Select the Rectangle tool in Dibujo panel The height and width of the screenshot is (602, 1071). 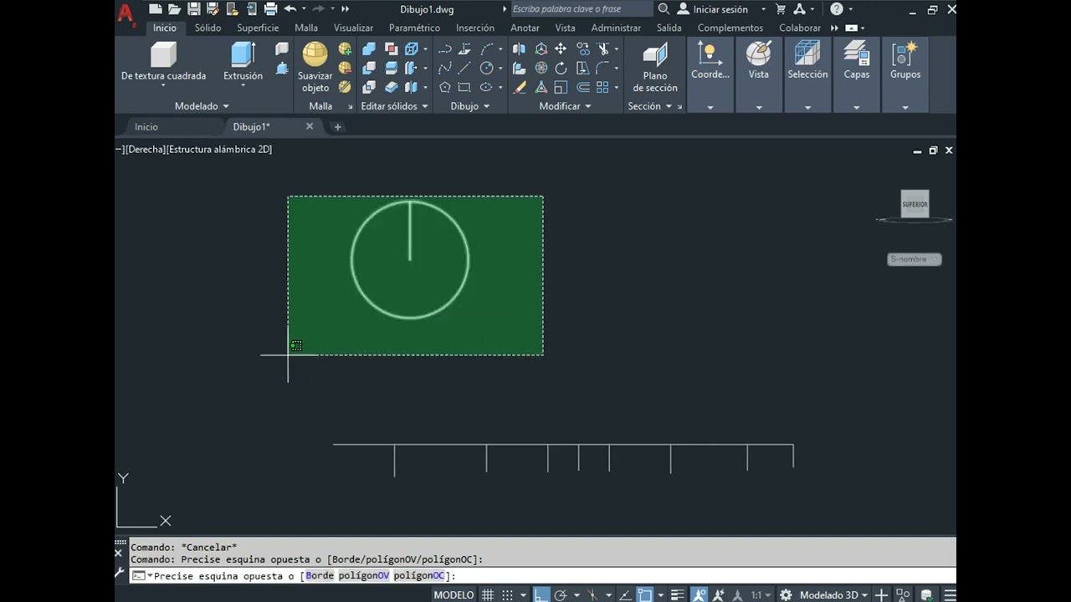pyautogui.click(x=464, y=87)
